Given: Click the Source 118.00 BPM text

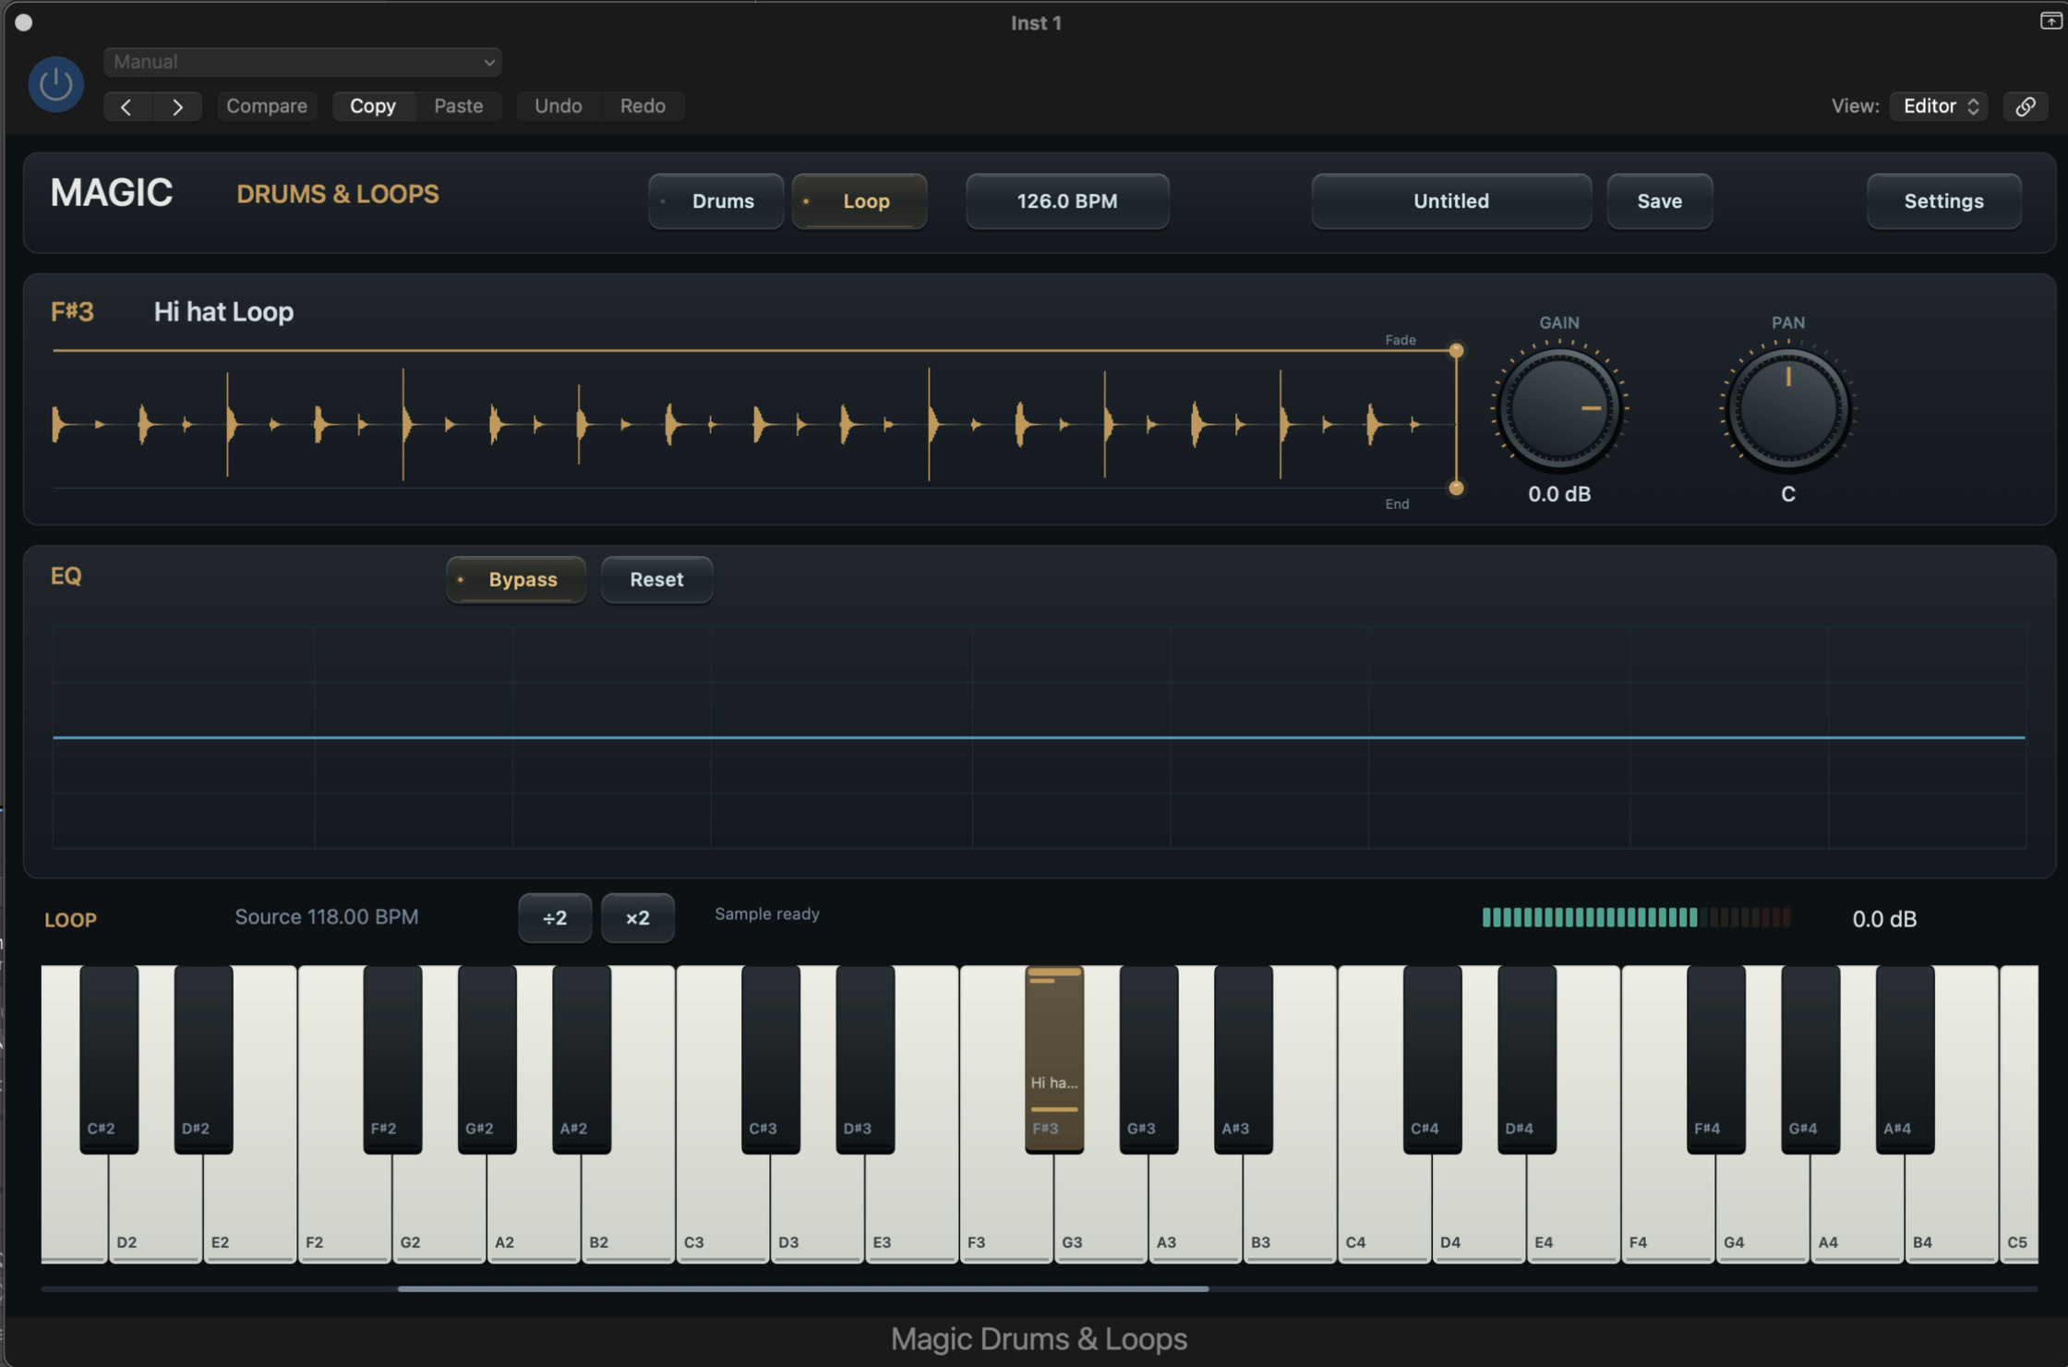Looking at the screenshot, I should click(x=327, y=917).
